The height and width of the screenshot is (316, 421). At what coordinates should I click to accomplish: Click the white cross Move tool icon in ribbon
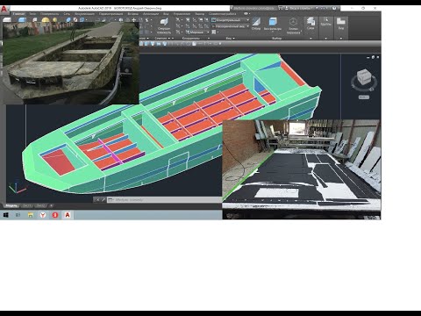click(134, 20)
